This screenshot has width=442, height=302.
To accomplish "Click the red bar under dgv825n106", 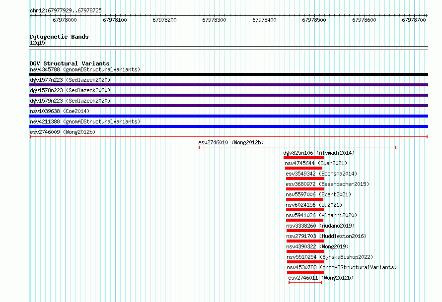I will (x=303, y=158).
